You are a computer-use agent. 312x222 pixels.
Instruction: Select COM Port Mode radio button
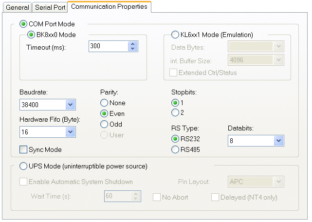point(23,23)
